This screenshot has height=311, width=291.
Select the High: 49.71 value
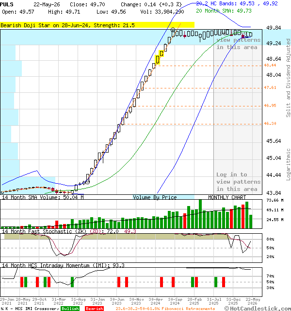(64, 12)
